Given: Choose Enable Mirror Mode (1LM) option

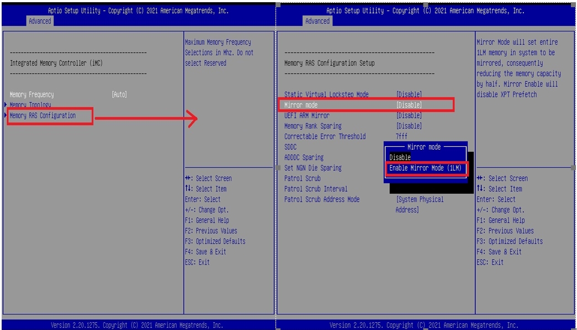Looking at the screenshot, I should (x=425, y=168).
